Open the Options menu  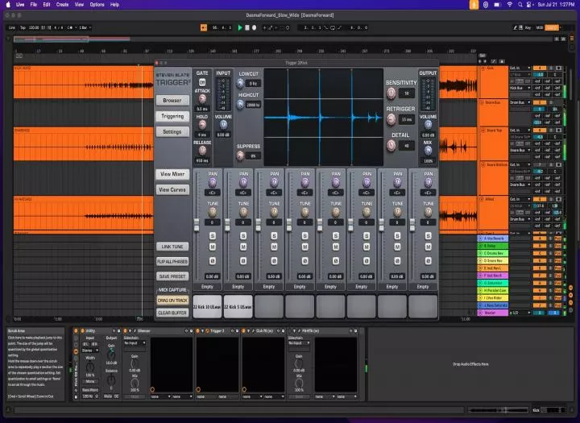pyautogui.click(x=97, y=5)
